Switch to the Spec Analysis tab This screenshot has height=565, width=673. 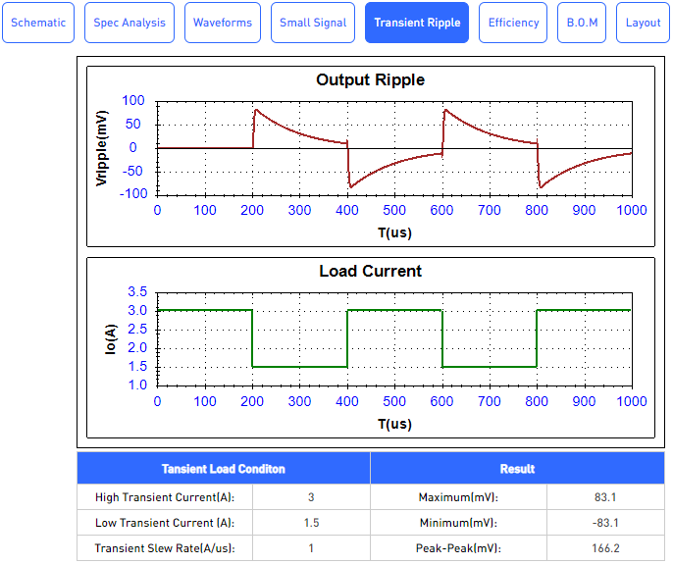(129, 23)
